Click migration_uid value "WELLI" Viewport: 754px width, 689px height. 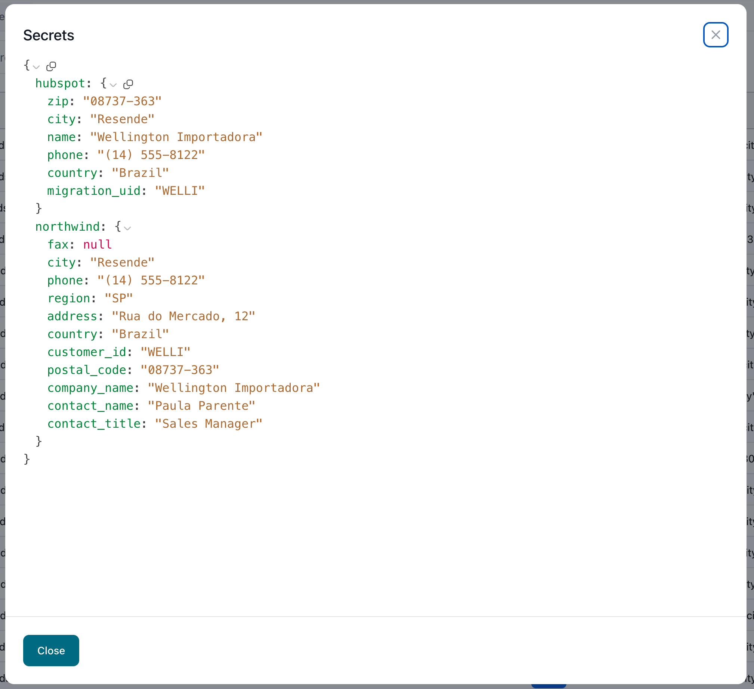pyautogui.click(x=180, y=191)
